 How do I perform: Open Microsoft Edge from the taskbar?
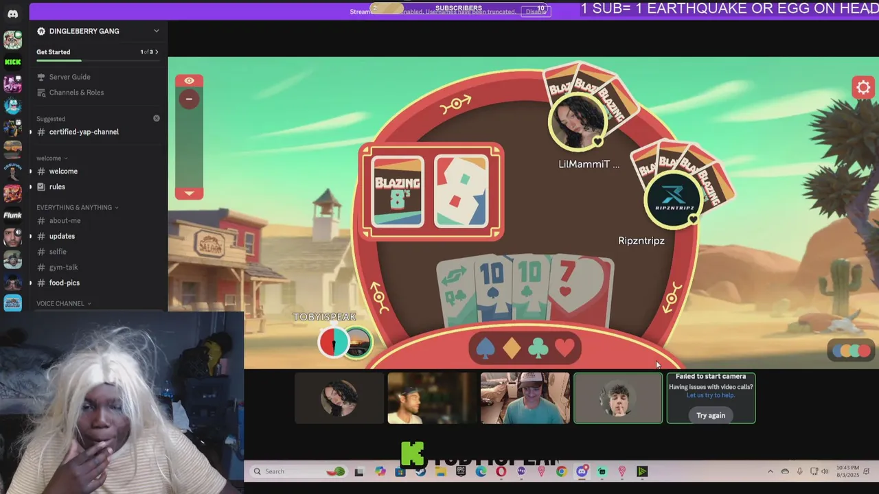tap(481, 471)
